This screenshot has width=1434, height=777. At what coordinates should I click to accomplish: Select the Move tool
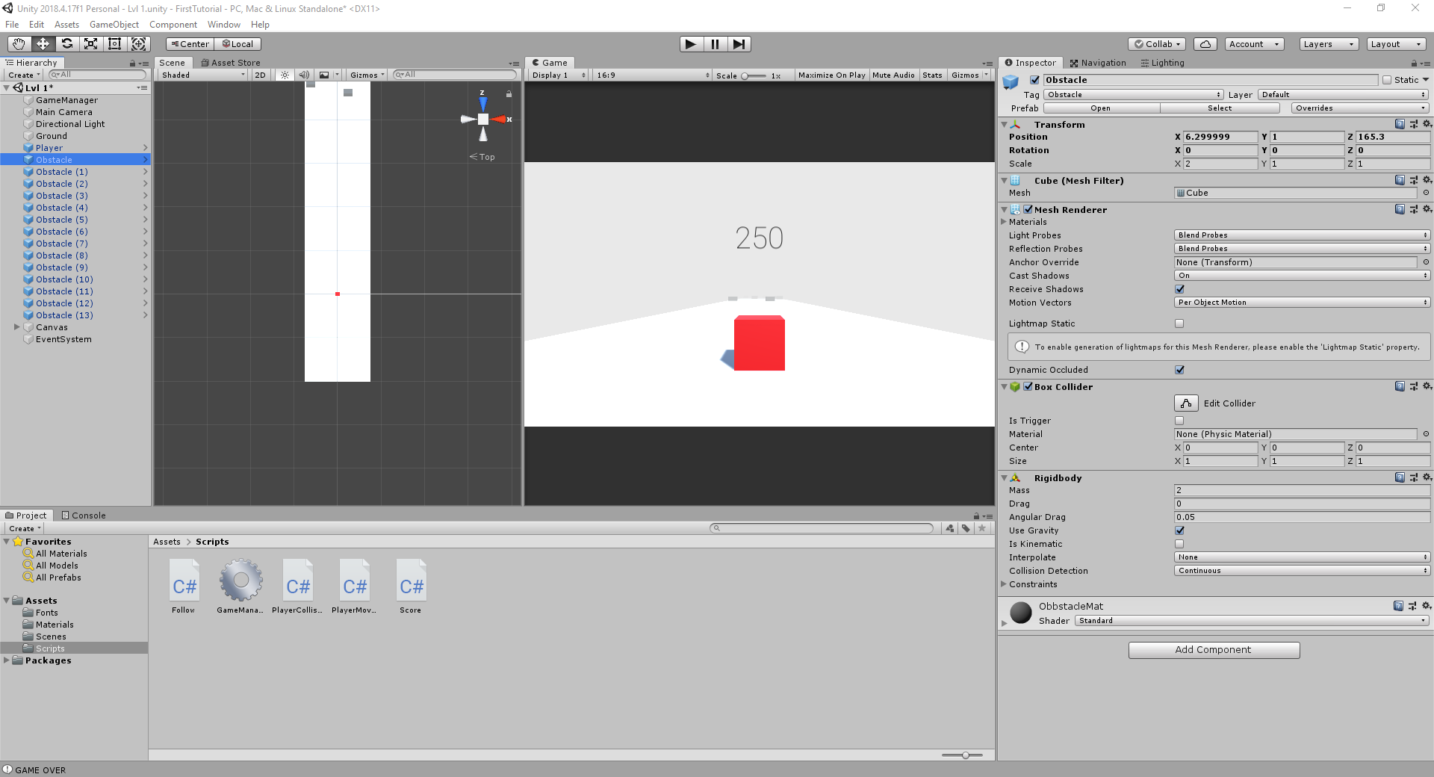click(43, 44)
